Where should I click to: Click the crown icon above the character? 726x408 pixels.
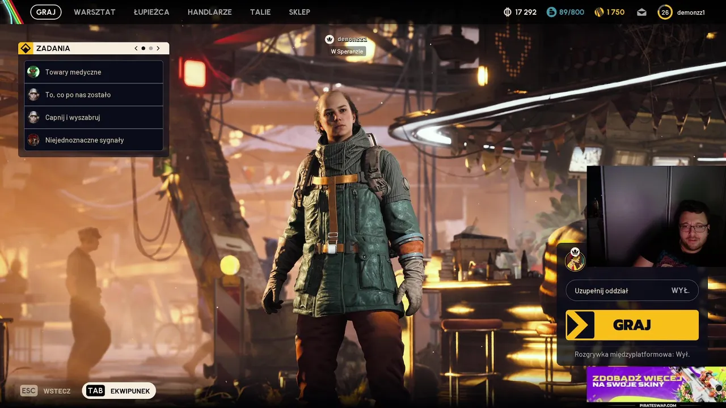pos(329,39)
